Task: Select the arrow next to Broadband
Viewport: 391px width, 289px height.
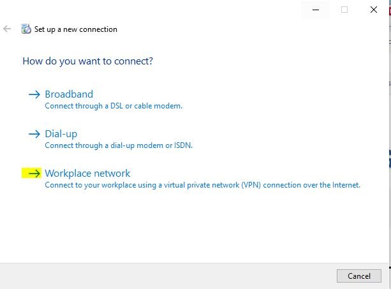Action: pyautogui.click(x=34, y=94)
